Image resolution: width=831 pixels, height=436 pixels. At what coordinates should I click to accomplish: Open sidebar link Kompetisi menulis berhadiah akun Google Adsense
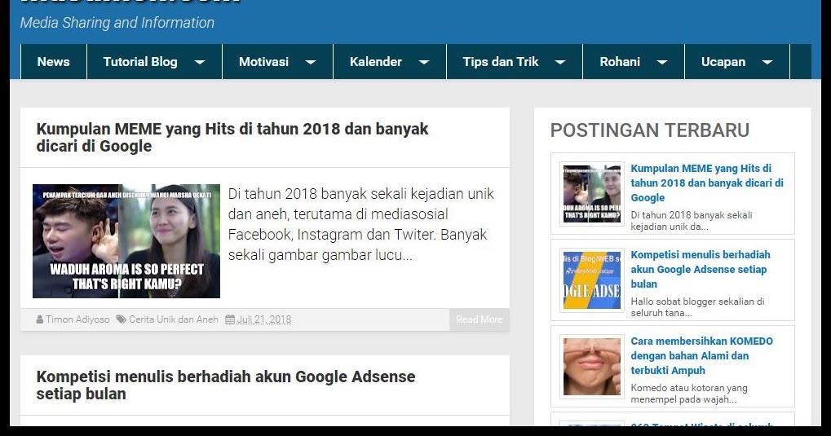pyautogui.click(x=700, y=269)
